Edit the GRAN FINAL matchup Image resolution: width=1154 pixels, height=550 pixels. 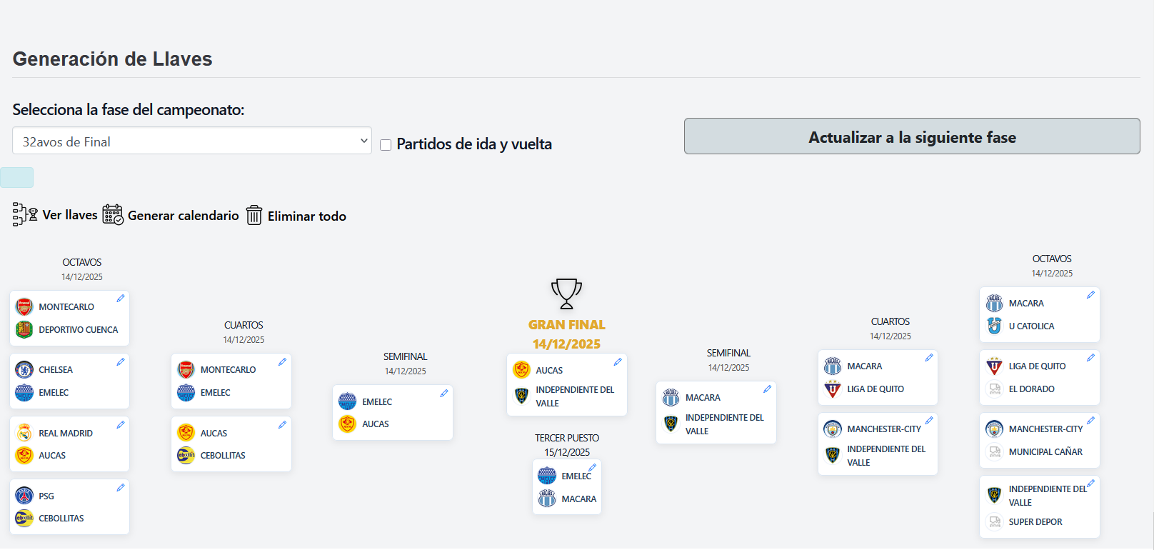click(617, 362)
